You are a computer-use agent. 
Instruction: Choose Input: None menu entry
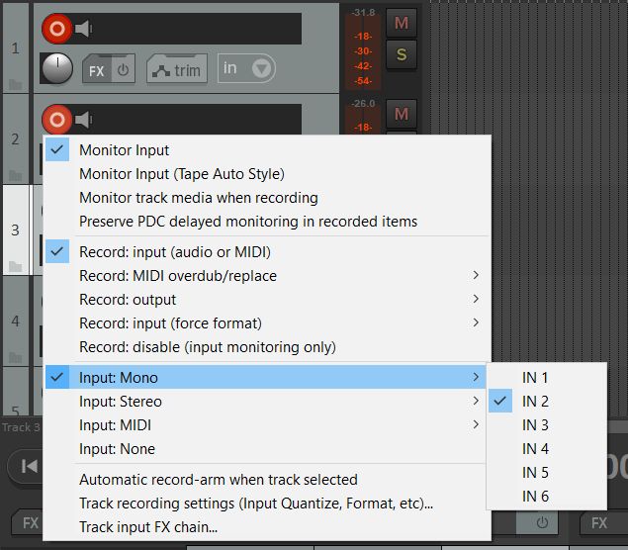[x=118, y=449]
